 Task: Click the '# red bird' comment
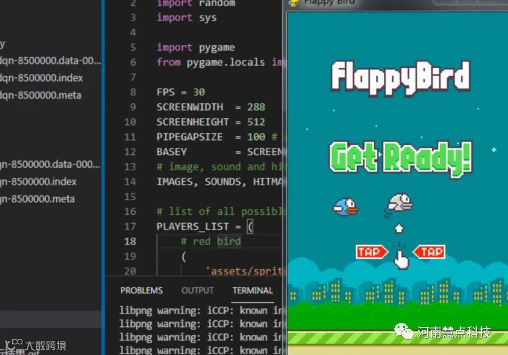coord(211,241)
